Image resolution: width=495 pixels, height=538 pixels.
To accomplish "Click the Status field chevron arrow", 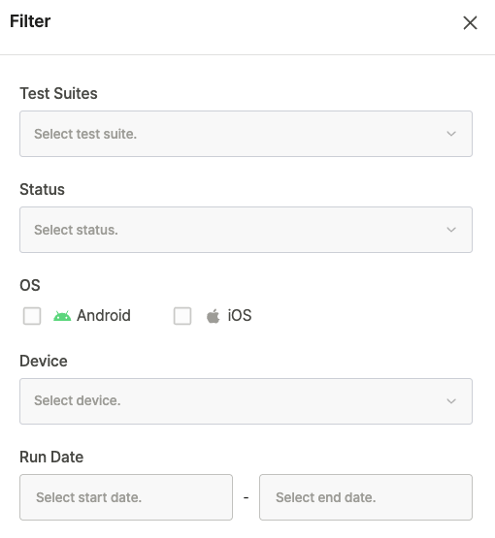I will (451, 230).
